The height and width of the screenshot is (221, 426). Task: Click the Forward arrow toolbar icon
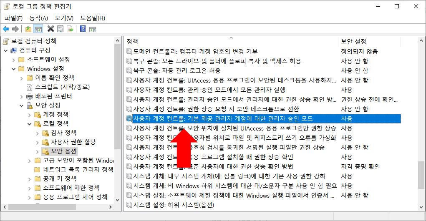tap(15, 29)
